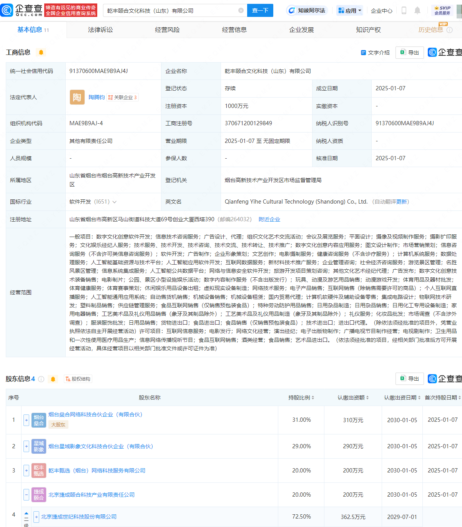Switch to 法律诉讼 tab

pos(100,30)
